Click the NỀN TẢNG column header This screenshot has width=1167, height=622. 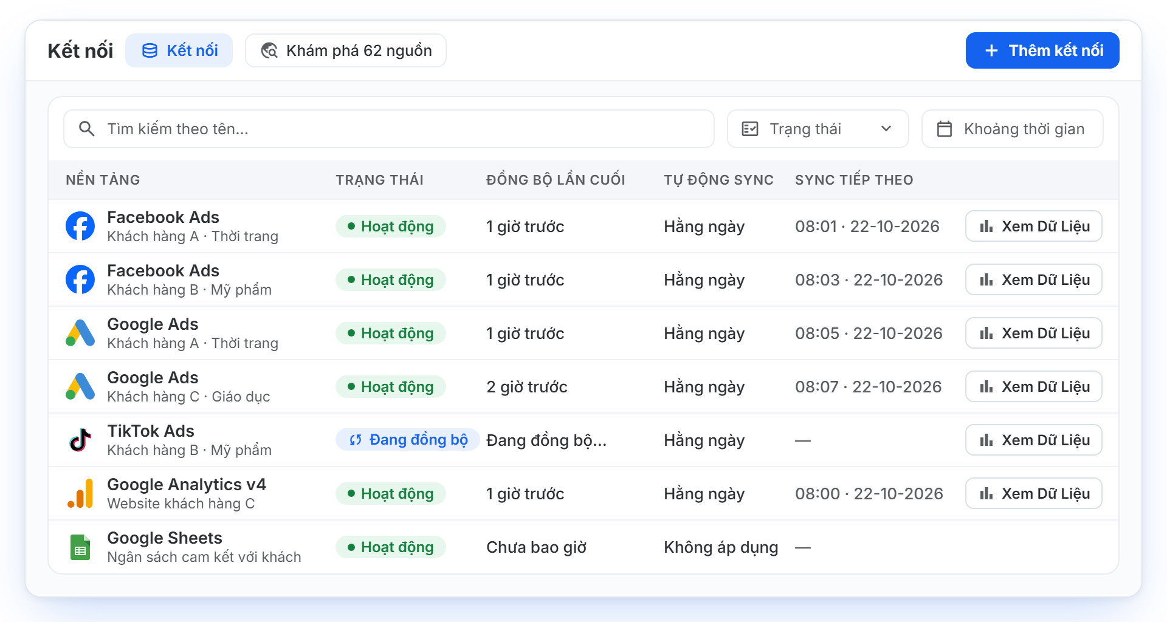click(x=103, y=180)
